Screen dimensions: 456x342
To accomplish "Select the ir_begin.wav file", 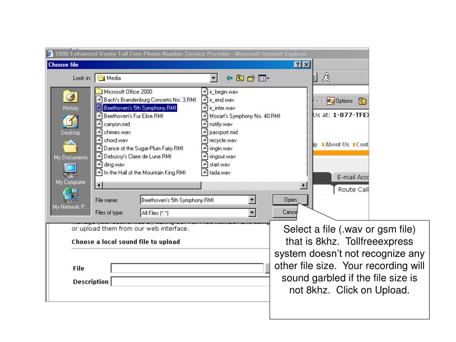I will tap(220, 92).
